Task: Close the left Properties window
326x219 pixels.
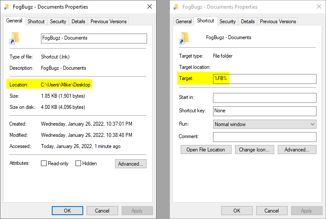Action: pyautogui.click(x=150, y=6)
